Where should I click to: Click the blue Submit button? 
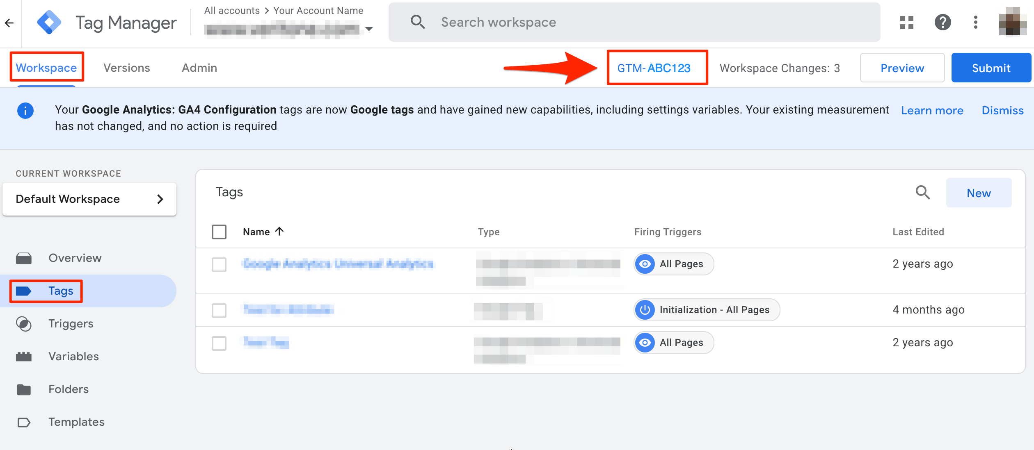click(x=991, y=68)
